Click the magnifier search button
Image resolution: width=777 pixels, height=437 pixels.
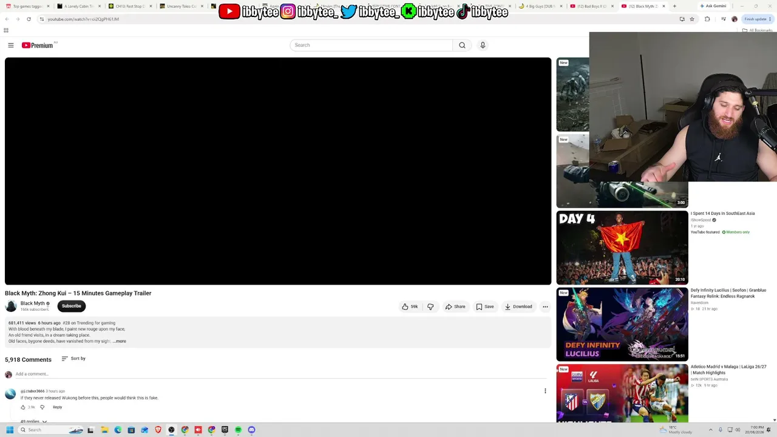click(462, 45)
